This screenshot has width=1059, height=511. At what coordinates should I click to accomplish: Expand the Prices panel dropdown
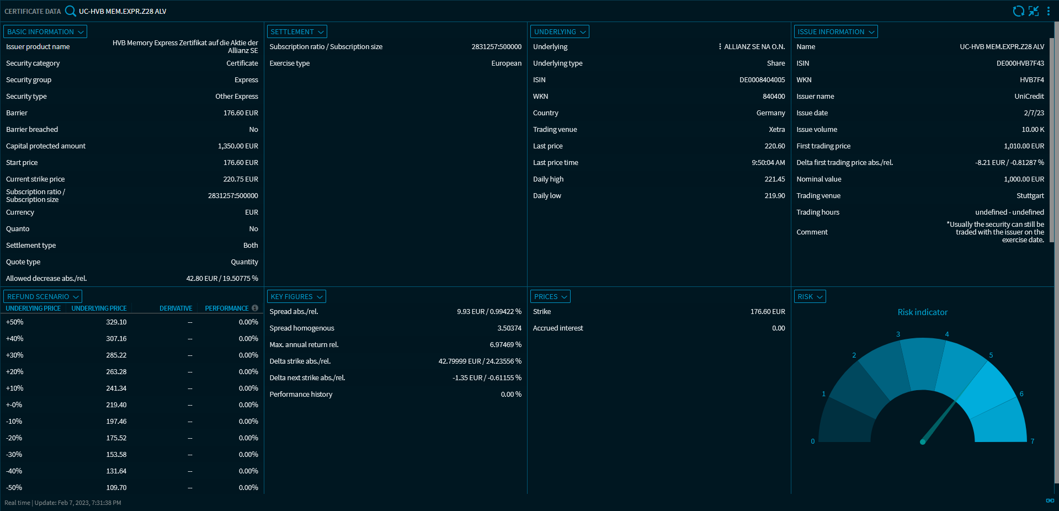tap(550, 297)
